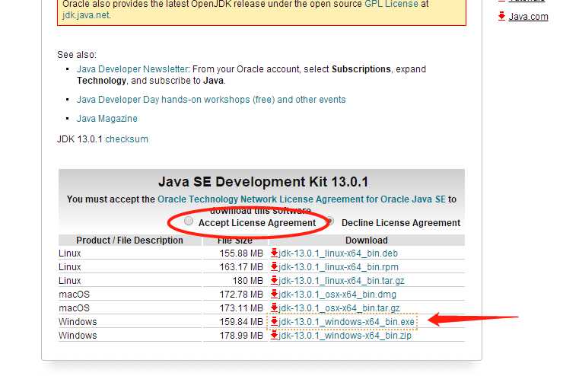Viewport: 563px width, 376px height.
Task: Click the 178.99 MB file size cell
Action: point(241,335)
